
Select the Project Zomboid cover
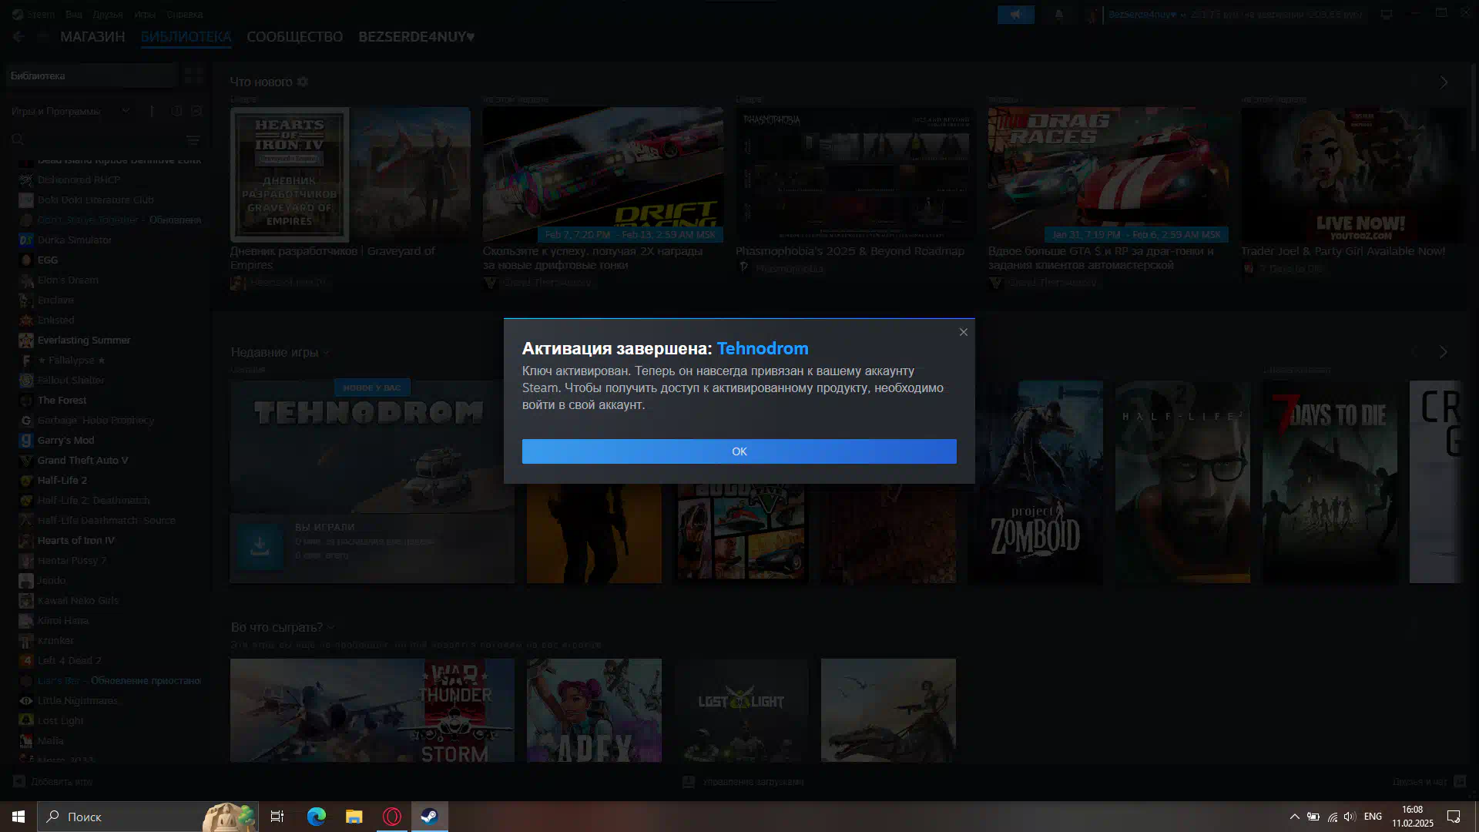point(1035,481)
